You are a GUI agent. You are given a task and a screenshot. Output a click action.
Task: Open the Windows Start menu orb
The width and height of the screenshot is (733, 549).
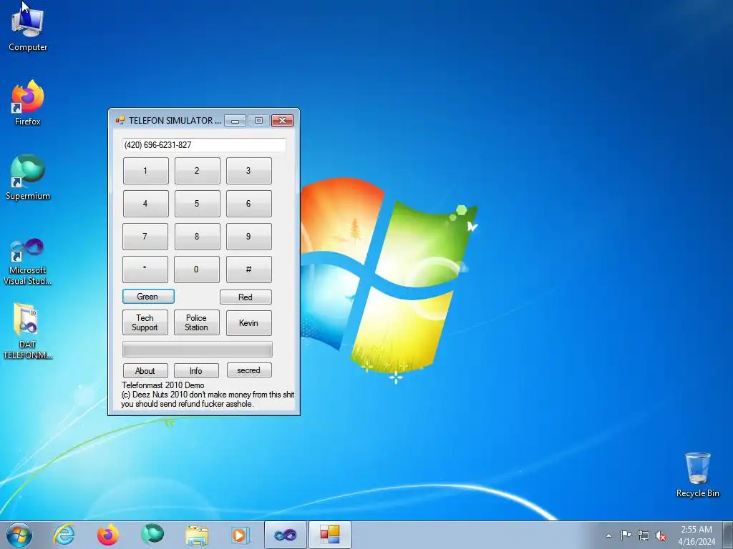pyautogui.click(x=19, y=535)
